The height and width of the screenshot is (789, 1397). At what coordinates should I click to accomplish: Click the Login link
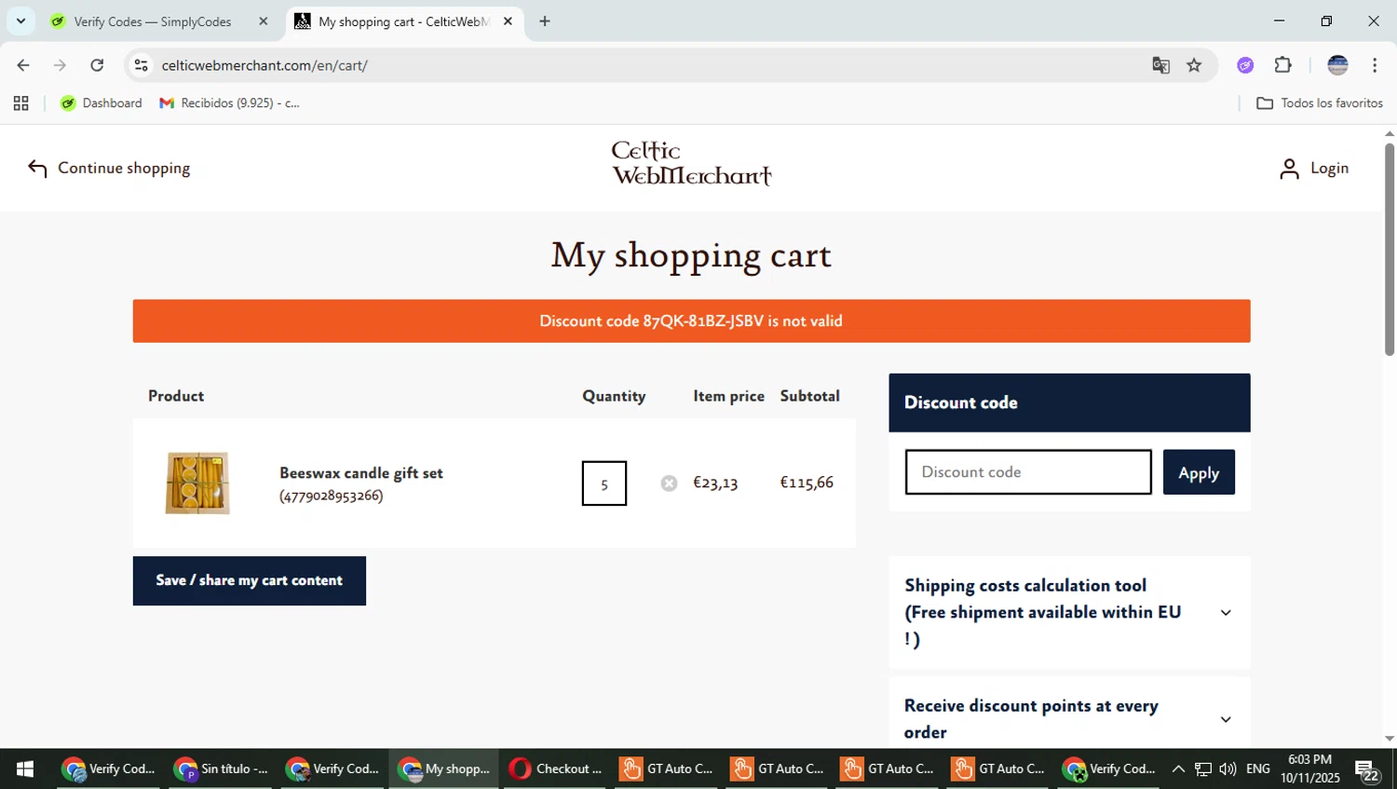[1329, 169]
